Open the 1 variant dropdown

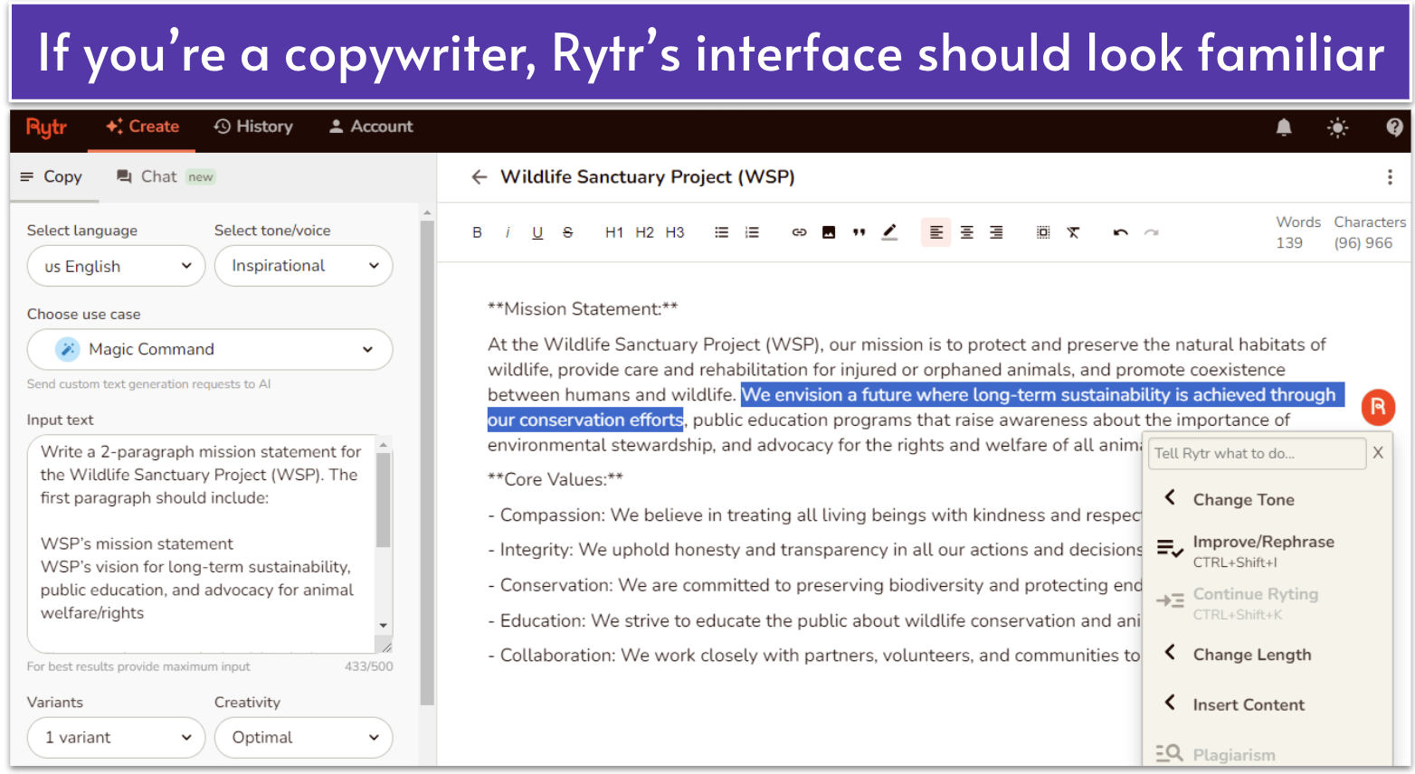point(117,737)
